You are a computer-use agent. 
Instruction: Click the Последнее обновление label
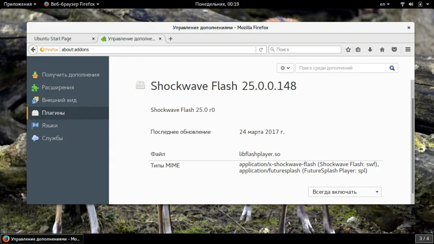pyautogui.click(x=181, y=132)
